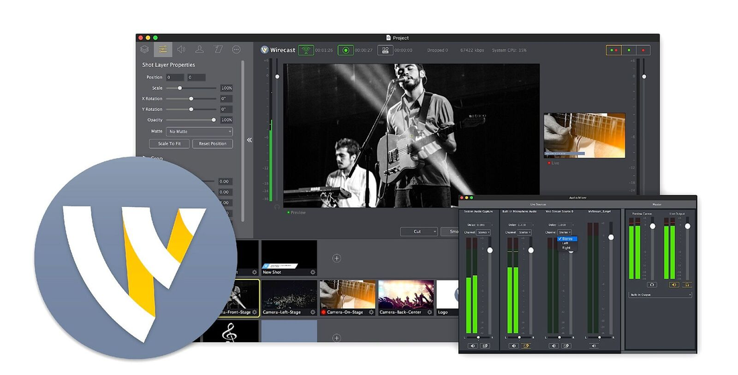
Task: Expand the Crop section disclosure triangle
Action: [x=145, y=158]
